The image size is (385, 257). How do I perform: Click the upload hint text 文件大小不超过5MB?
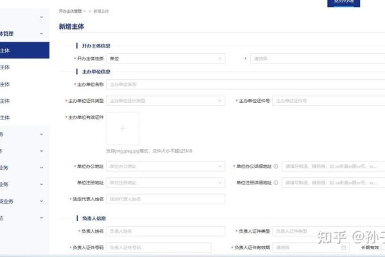[x=173, y=151]
